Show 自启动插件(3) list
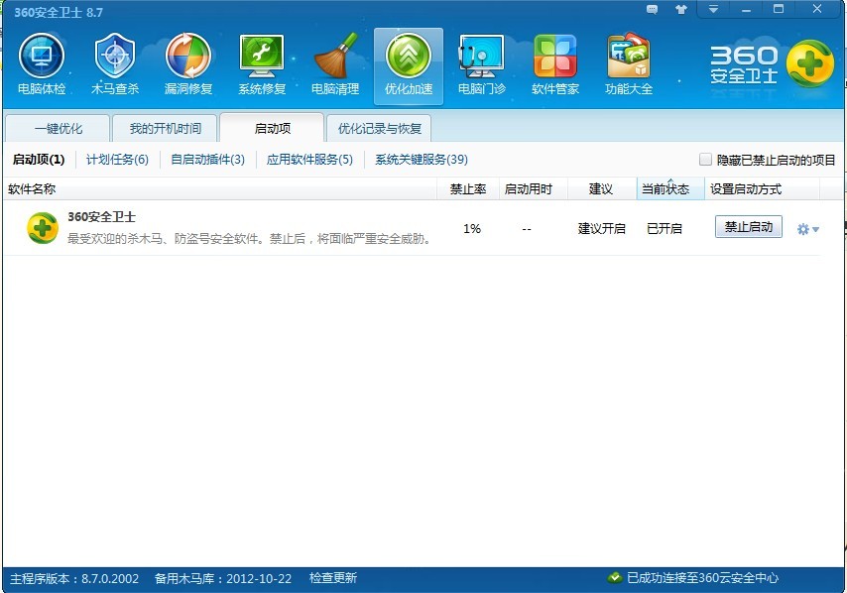The width and height of the screenshot is (847, 593). point(208,160)
